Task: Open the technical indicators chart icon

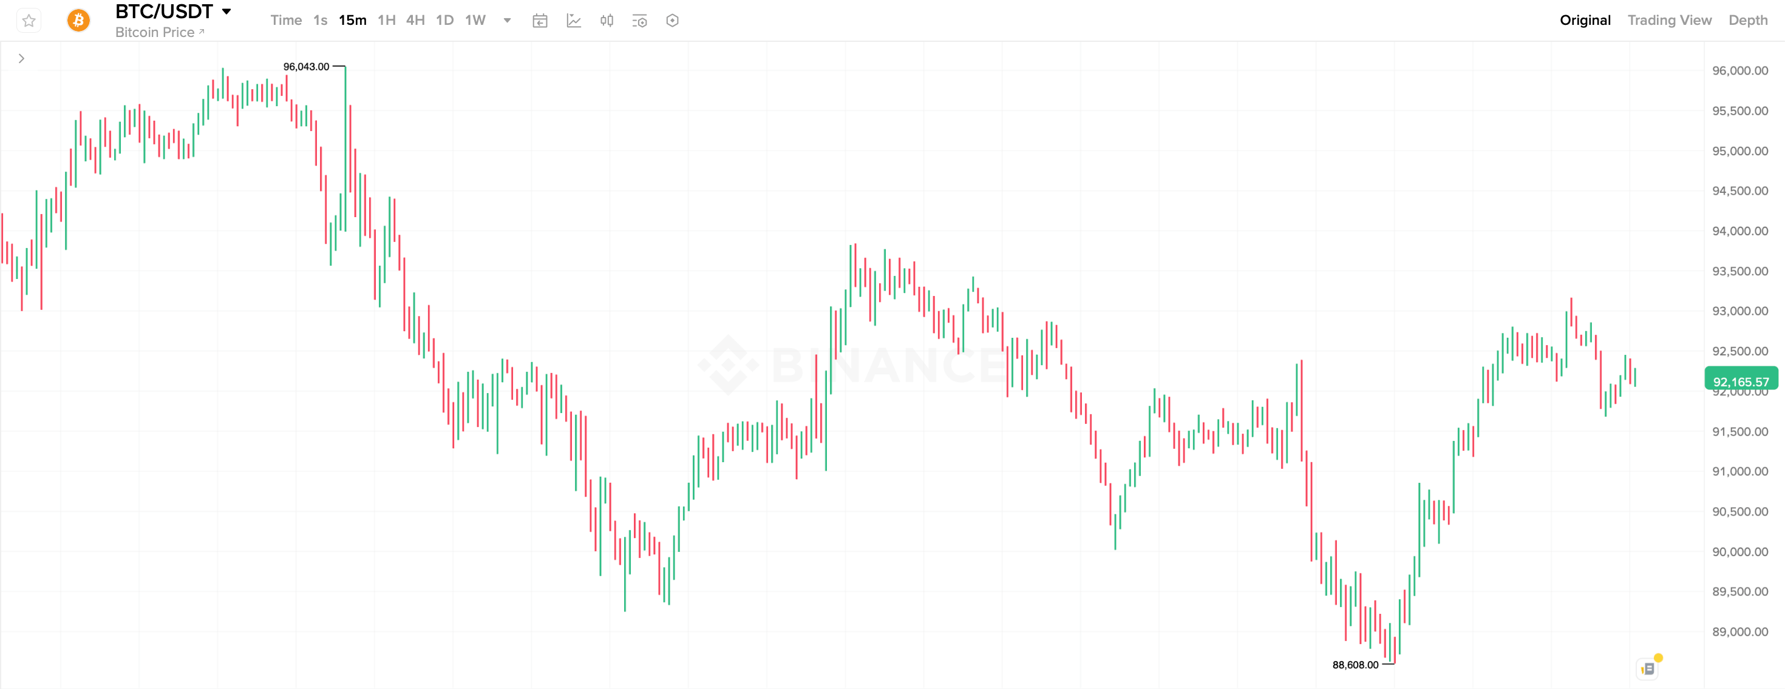Action: coord(574,21)
